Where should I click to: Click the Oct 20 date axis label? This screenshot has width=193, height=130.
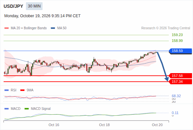[157, 125]
